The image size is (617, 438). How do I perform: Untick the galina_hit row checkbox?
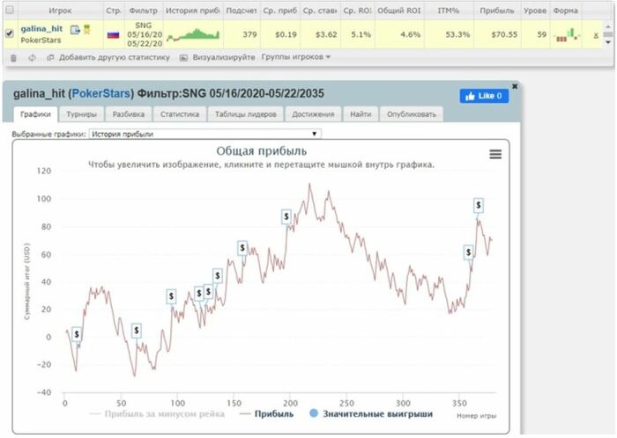pos(10,33)
